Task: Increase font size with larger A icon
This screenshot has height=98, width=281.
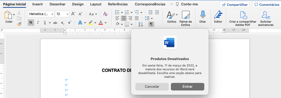Action: (x=73, y=14)
